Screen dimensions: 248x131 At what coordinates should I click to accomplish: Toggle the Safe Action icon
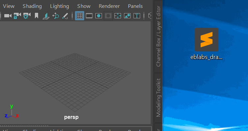click(127, 16)
